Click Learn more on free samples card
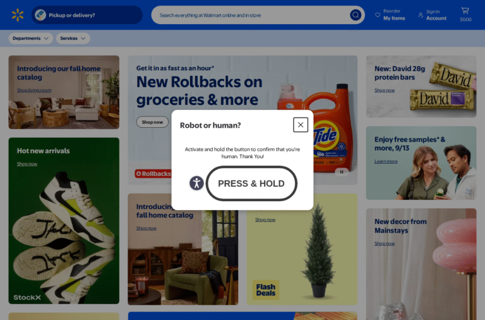The height and width of the screenshot is (320, 485). tap(386, 161)
